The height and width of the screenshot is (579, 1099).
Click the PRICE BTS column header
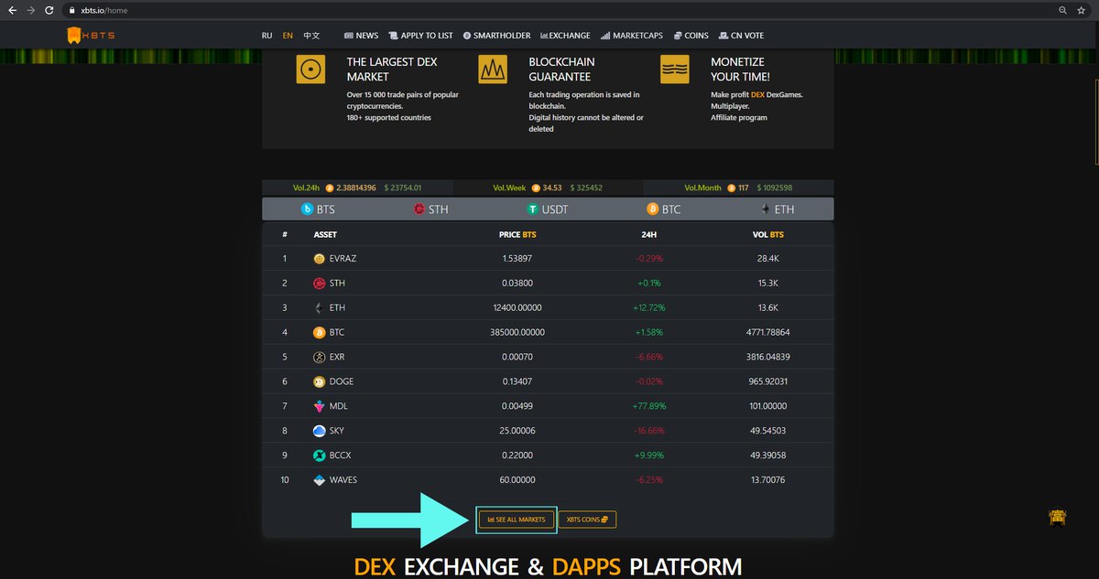point(517,234)
